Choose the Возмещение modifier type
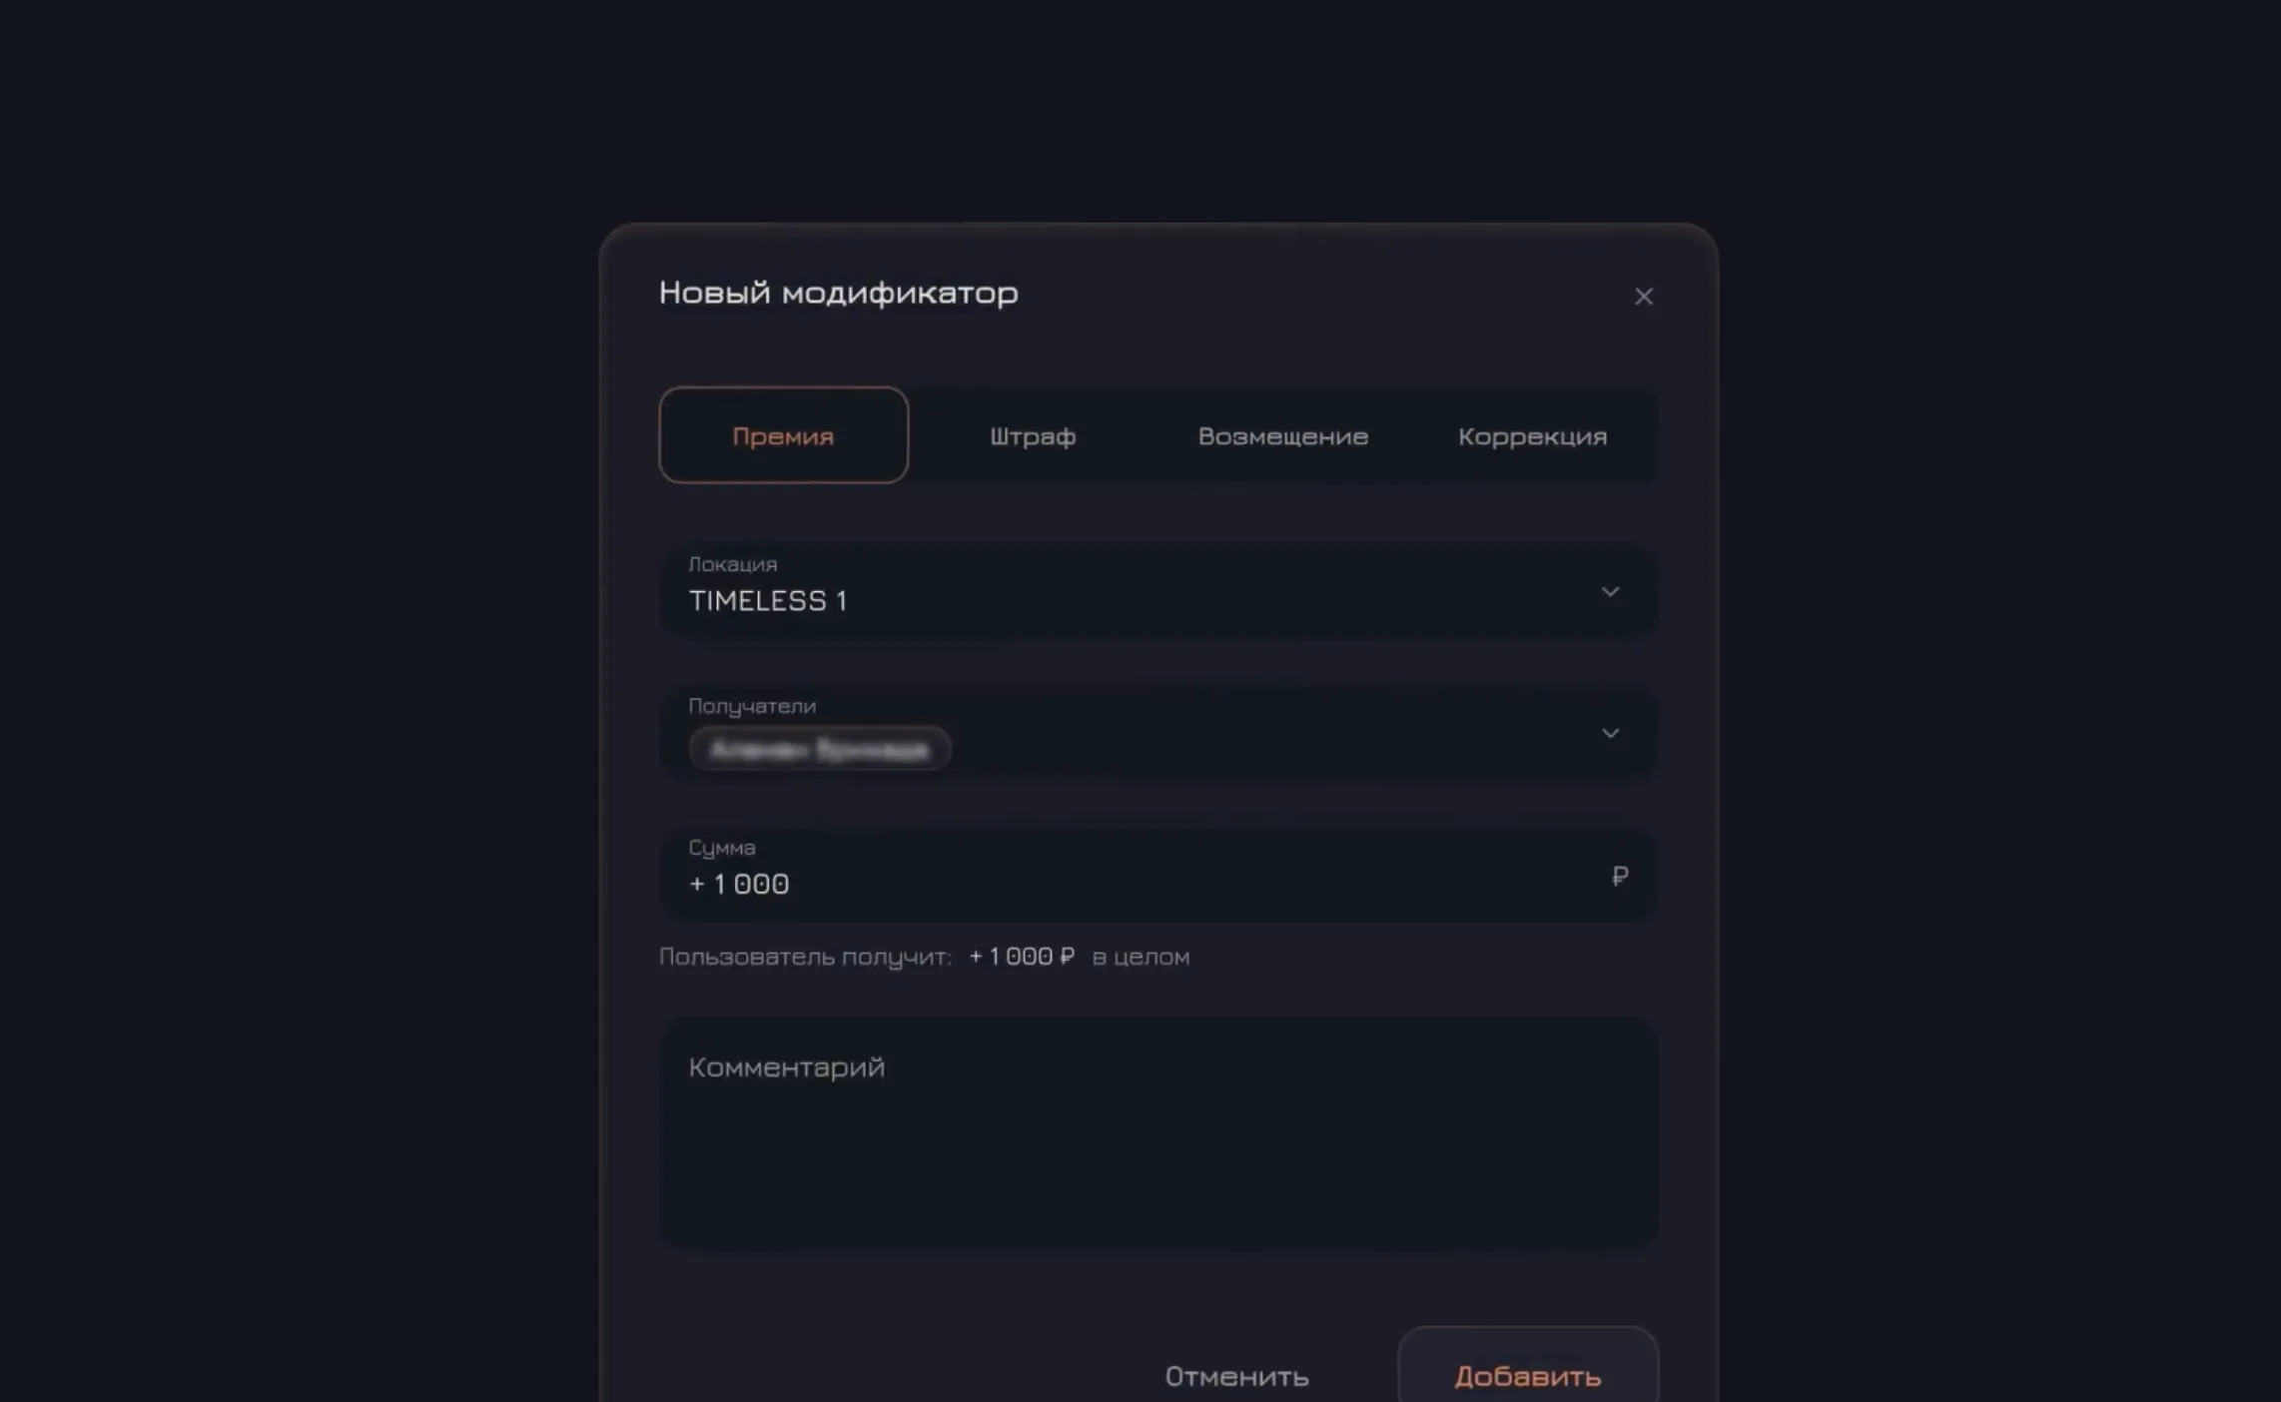2281x1402 pixels. pos(1282,435)
